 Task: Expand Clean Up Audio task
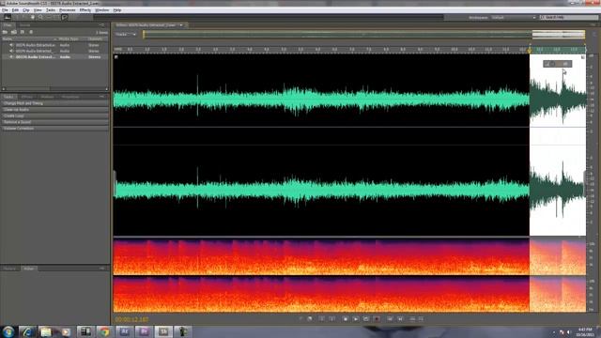click(x=54, y=110)
